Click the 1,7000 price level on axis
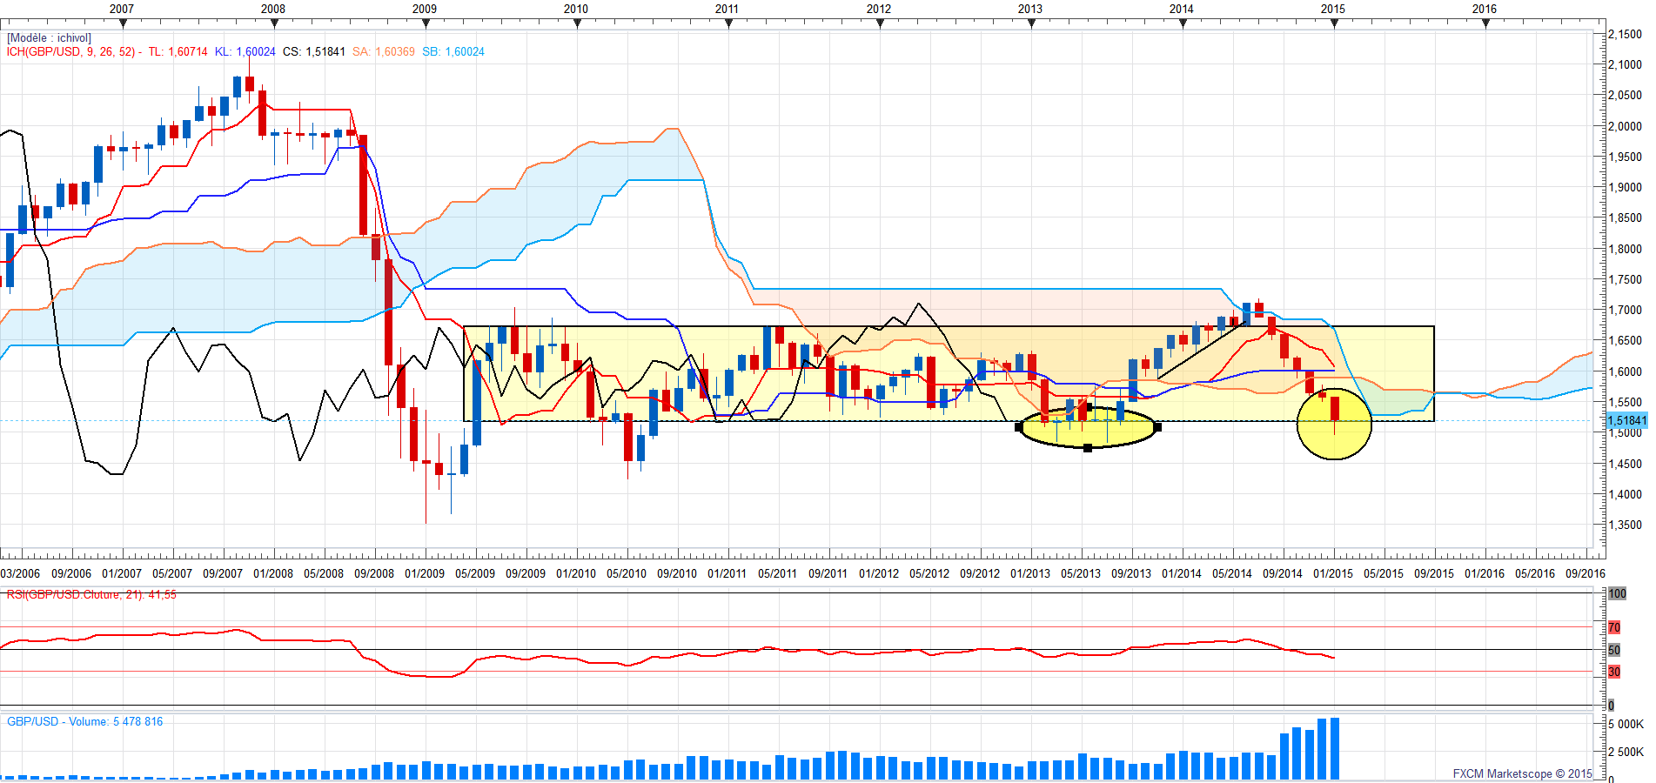This screenshot has height=783, width=1656. pos(1625,310)
